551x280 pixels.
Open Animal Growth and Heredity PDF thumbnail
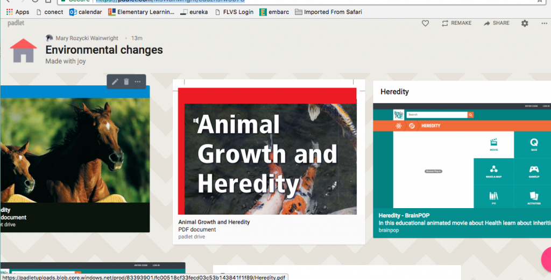click(x=267, y=151)
